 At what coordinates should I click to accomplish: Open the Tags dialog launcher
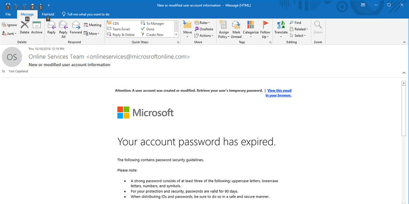pyautogui.click(x=271, y=42)
